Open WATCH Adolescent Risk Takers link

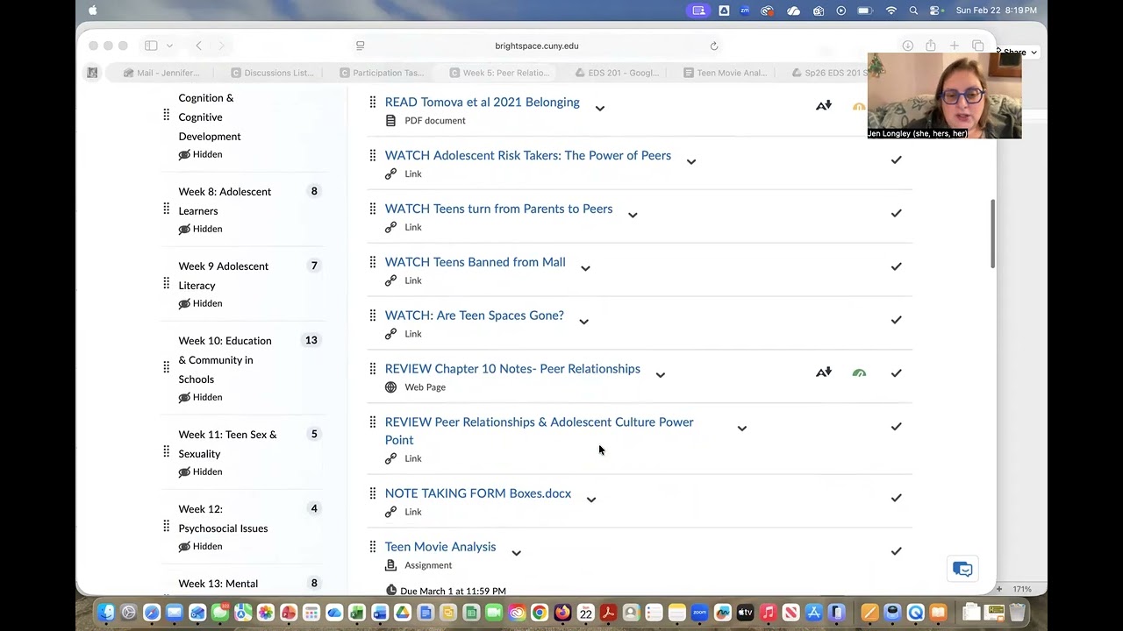pyautogui.click(x=528, y=156)
